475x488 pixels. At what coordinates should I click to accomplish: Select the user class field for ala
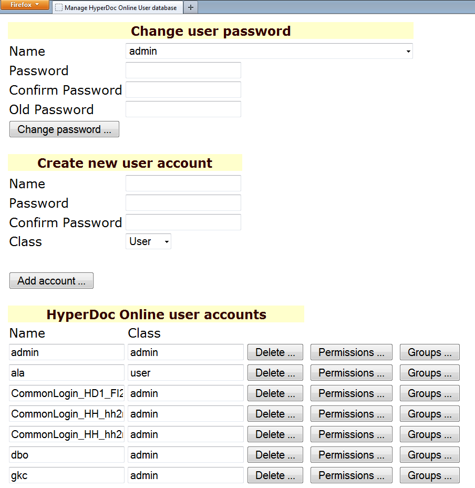pos(185,373)
